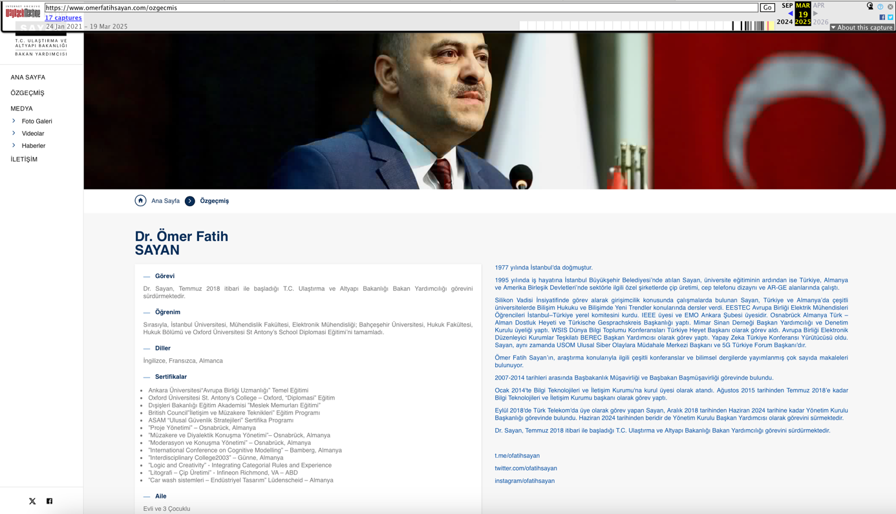Open the Wayback help question icon
Screen dimensions: 896x514
pyautogui.click(x=880, y=6)
